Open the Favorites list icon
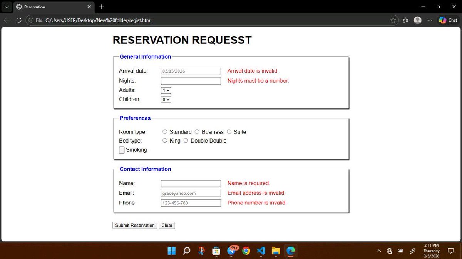Screen dimensions: 462x259 click(x=405, y=20)
